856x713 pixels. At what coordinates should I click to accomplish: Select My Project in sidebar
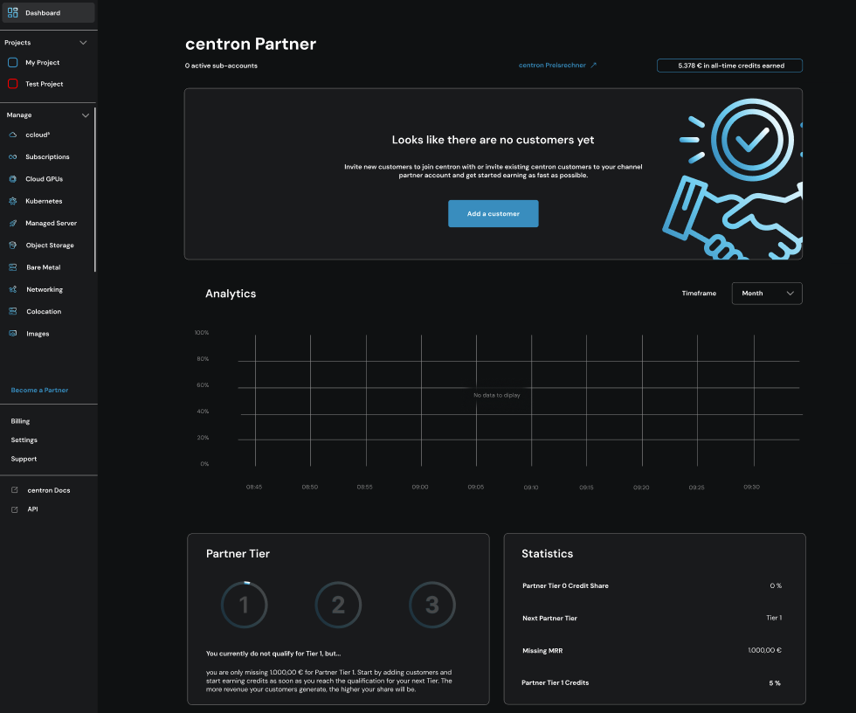tap(43, 62)
